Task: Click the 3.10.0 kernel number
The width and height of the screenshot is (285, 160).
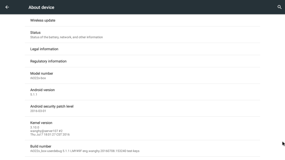Action: 35,127
